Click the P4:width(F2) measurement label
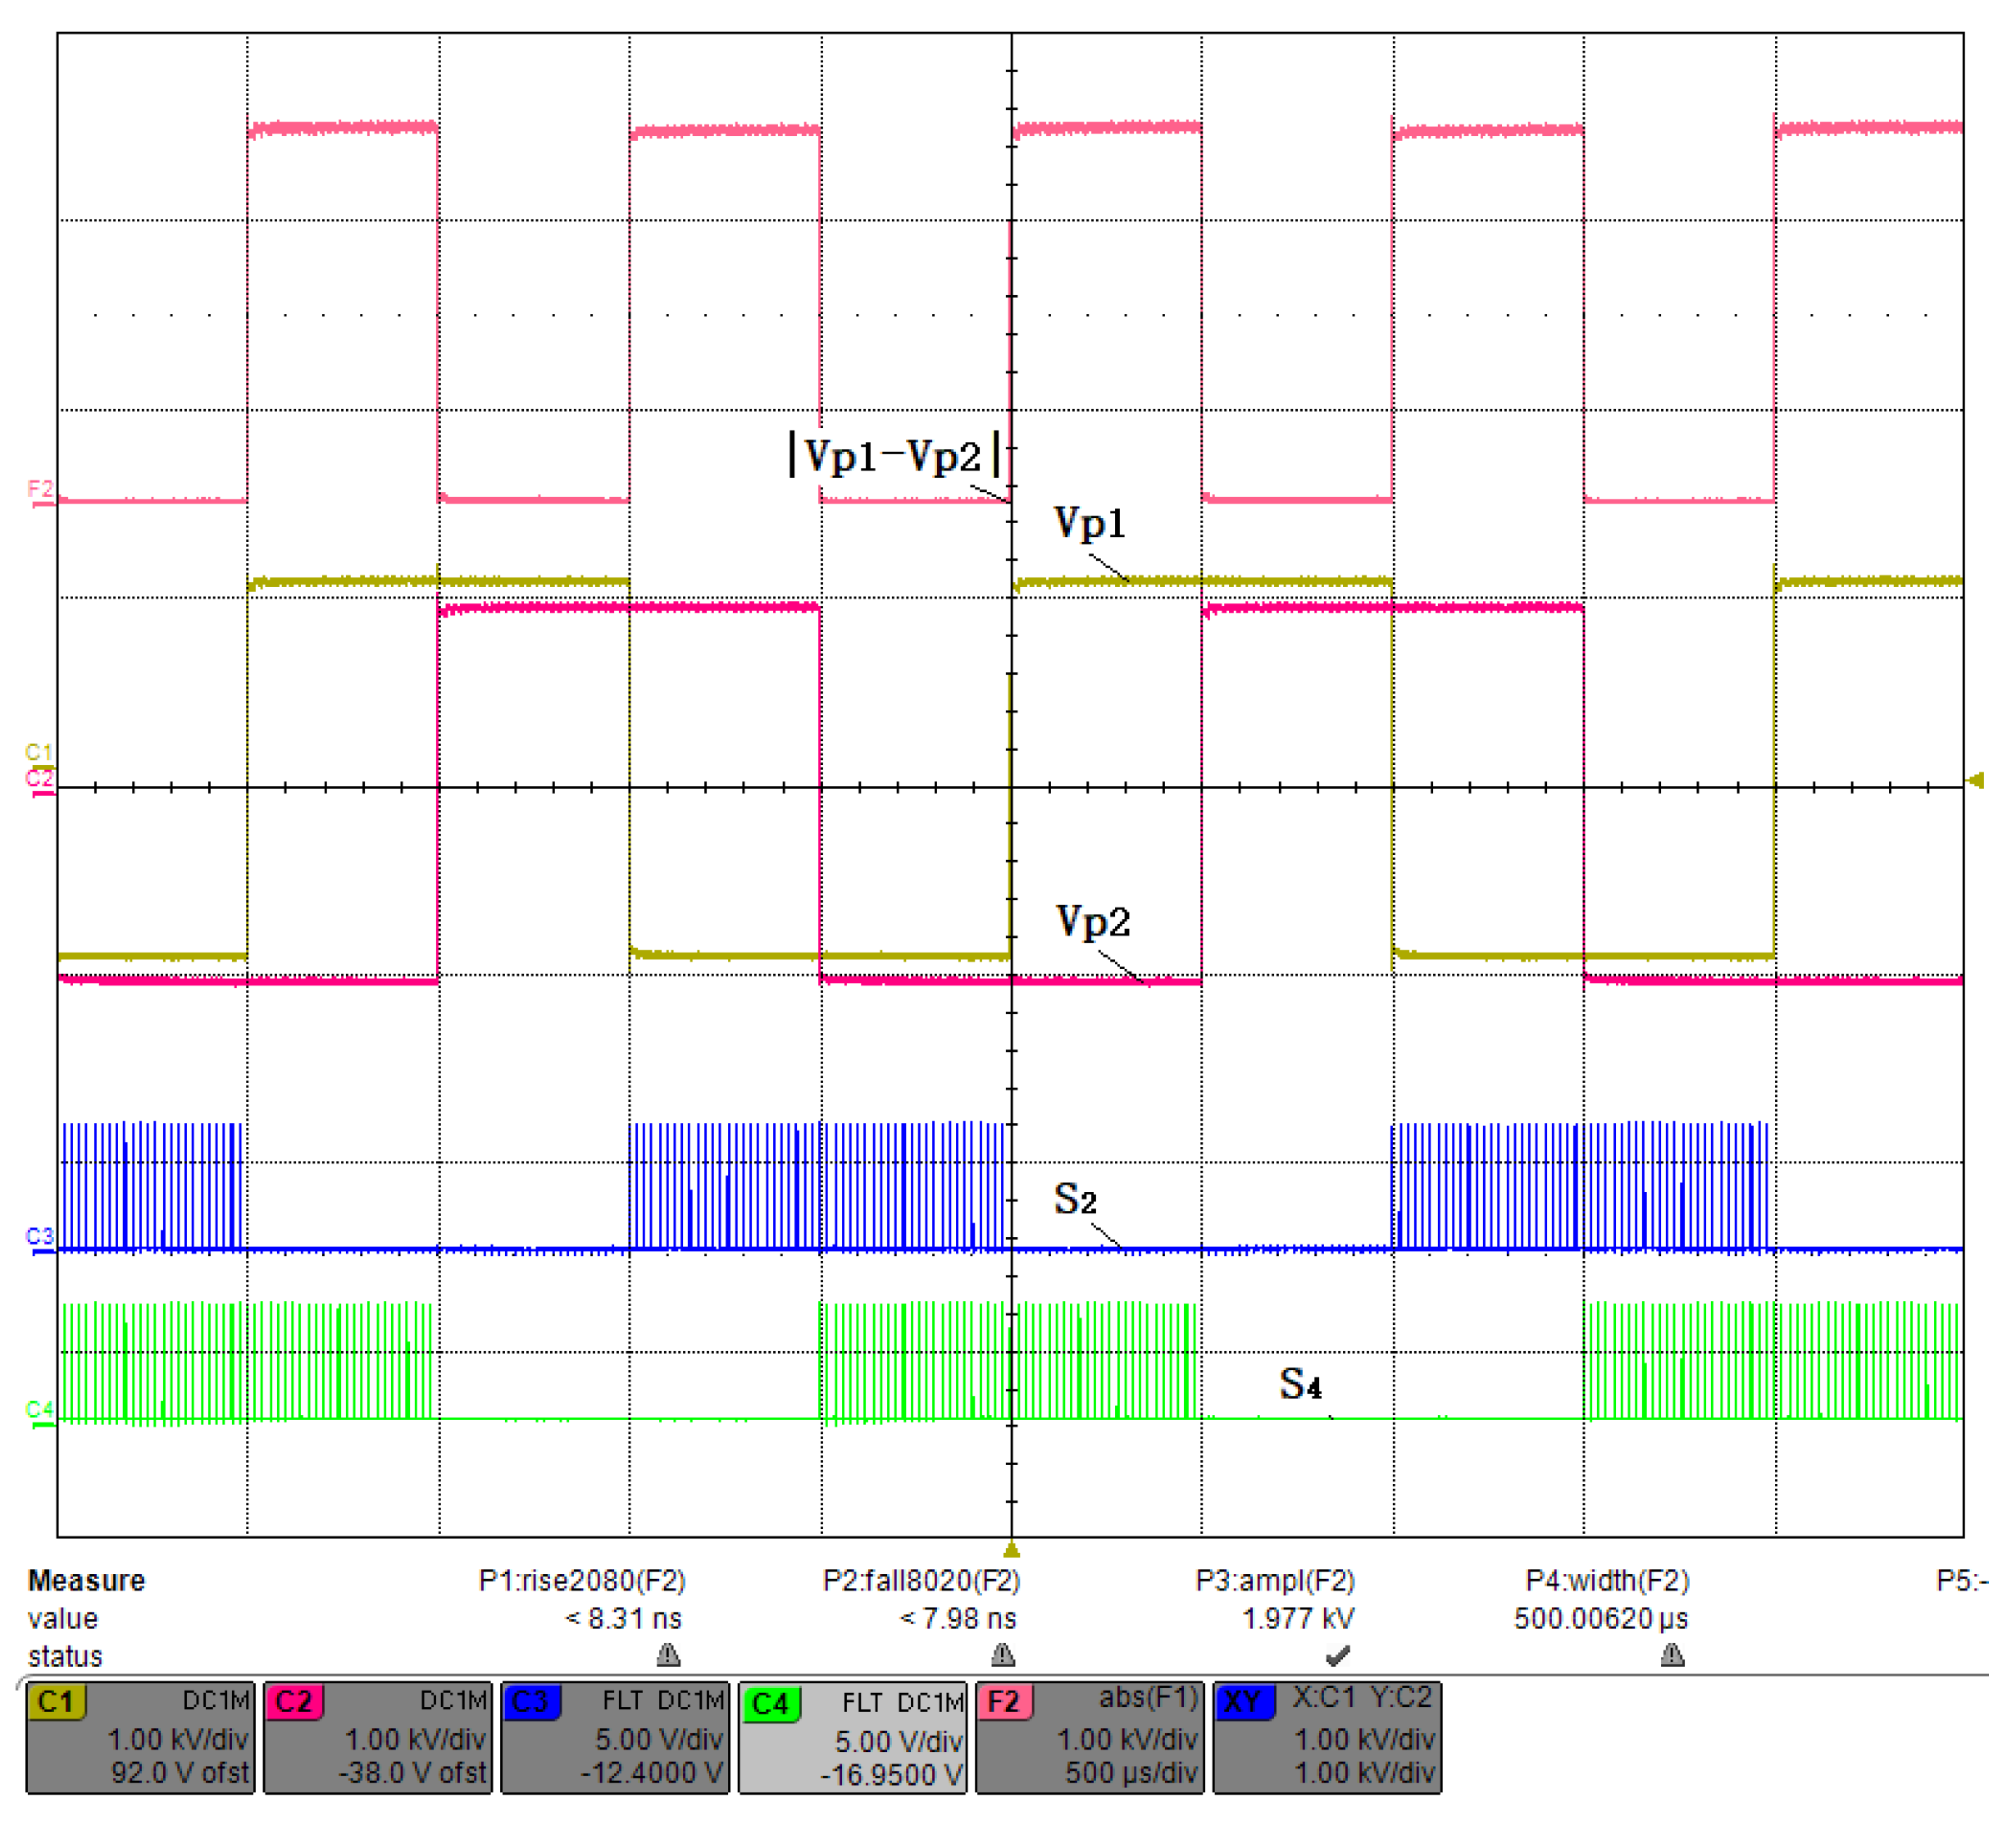Screen dimensions: 2016x1825 tap(1607, 1580)
